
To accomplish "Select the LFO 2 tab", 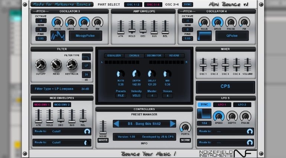I will [242, 105].
